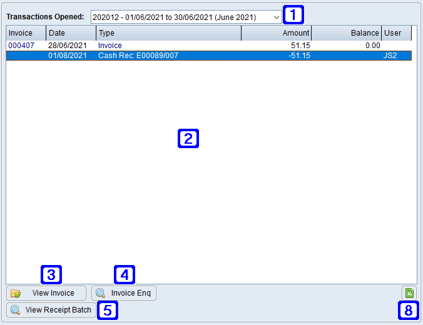Click the date 28/06/2021
The image size is (423, 325).
pyautogui.click(x=68, y=46)
